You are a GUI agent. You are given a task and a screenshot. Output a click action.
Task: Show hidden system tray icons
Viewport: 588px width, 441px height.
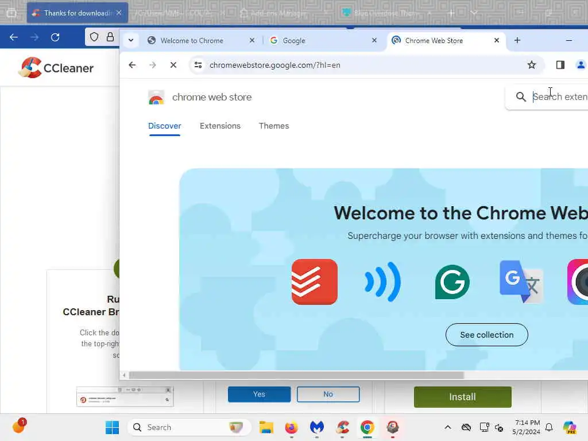click(448, 427)
